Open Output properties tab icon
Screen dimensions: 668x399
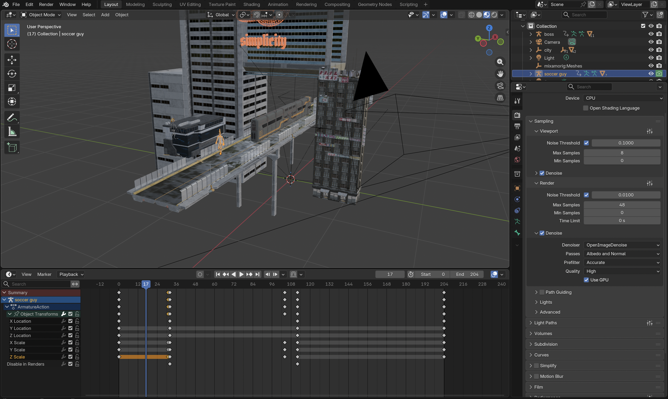pos(517,126)
